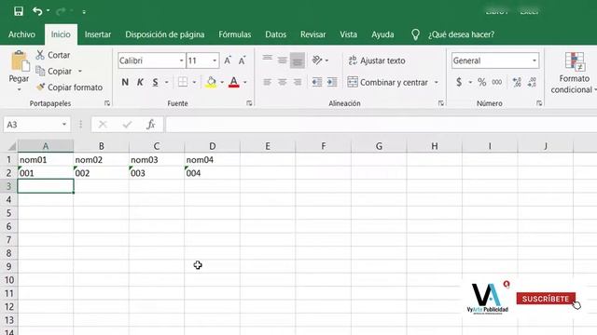Toggle italic (K) formatting
This screenshot has width=597, height=335.
[140, 82]
